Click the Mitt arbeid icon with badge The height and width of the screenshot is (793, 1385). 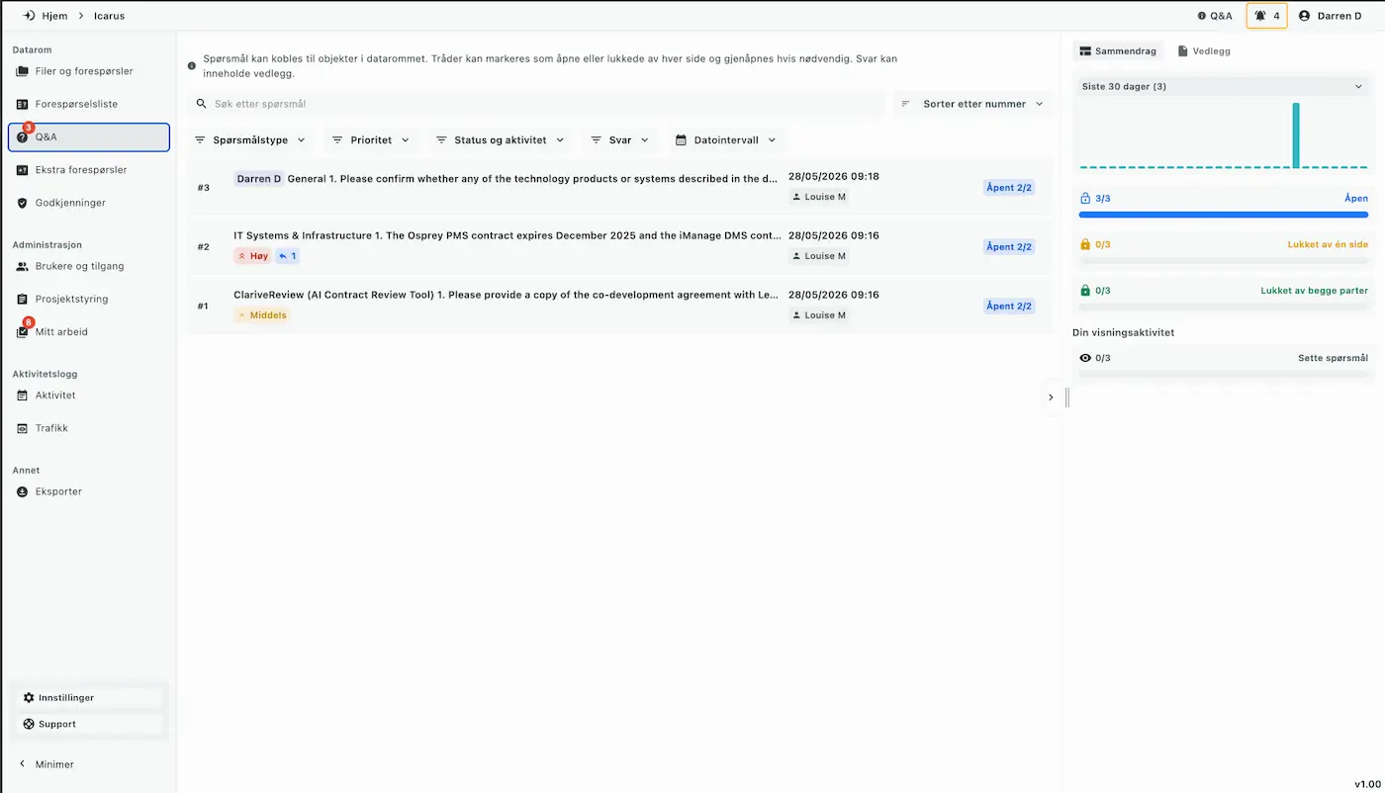pos(23,332)
